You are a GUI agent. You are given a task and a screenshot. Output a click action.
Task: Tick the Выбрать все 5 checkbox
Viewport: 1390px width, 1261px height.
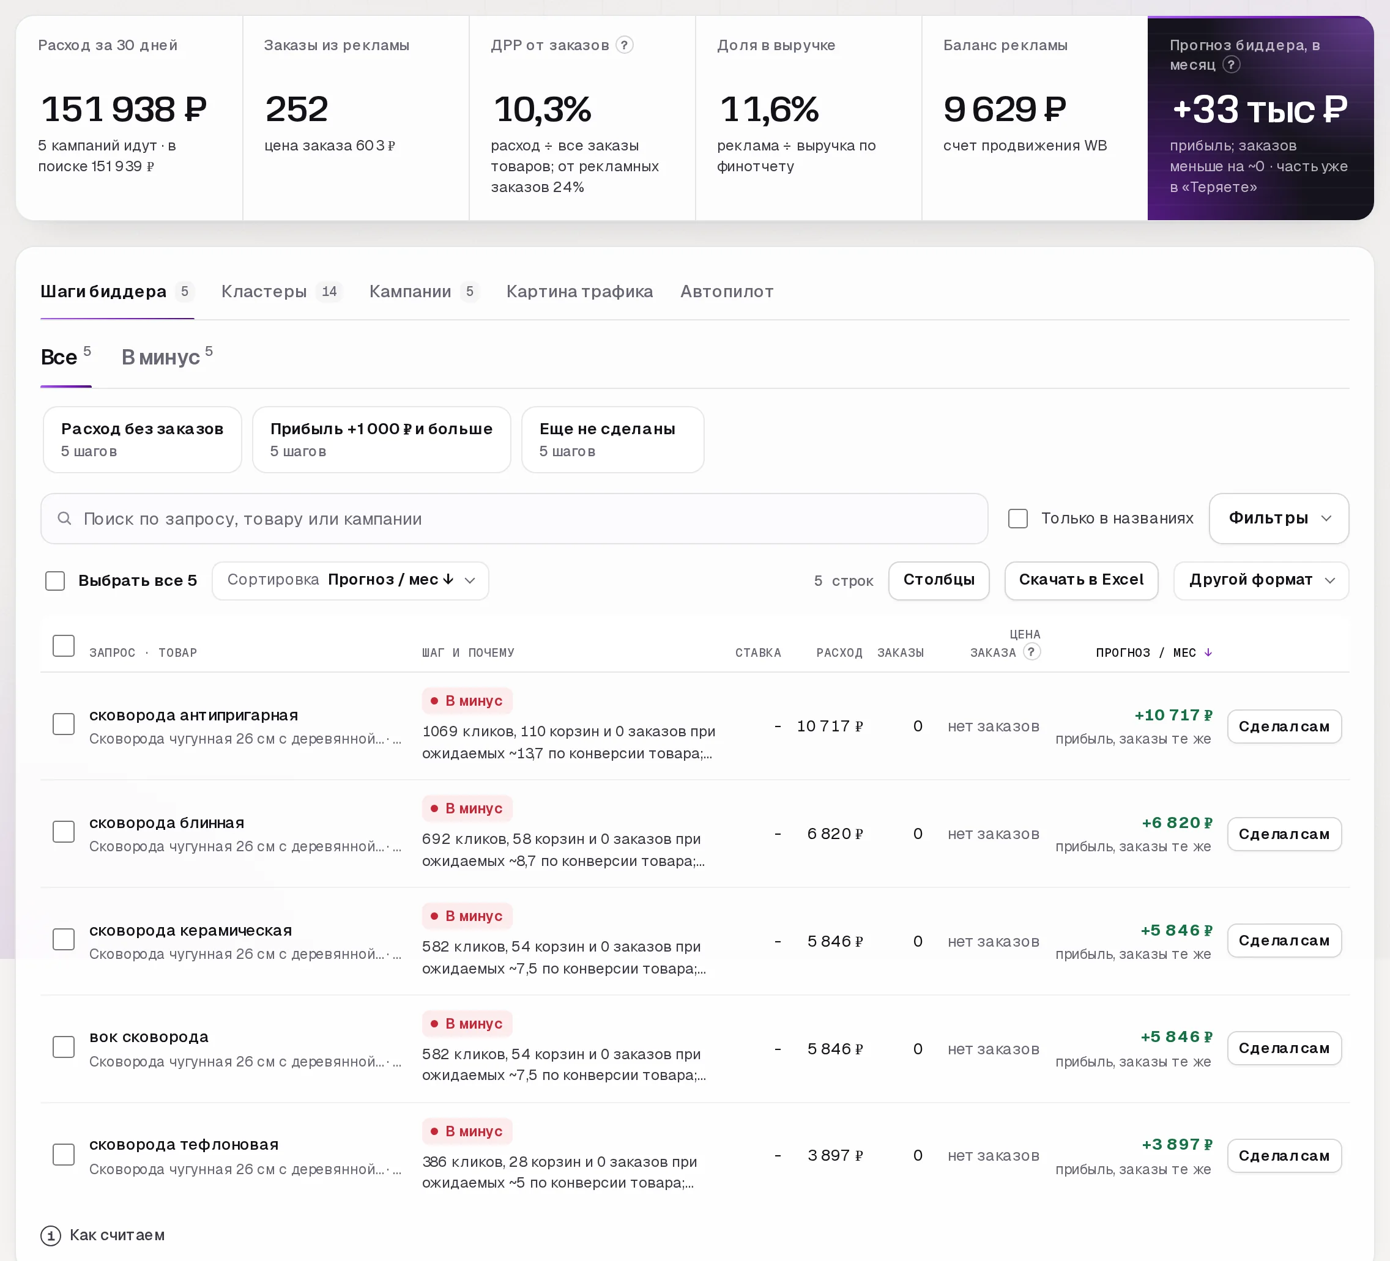[55, 580]
